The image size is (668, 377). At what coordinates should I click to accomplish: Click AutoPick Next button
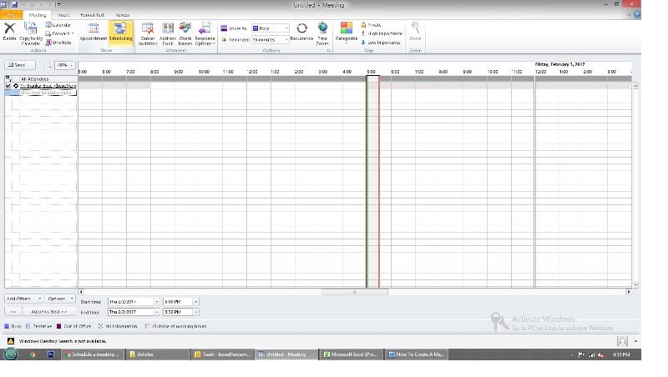tap(49, 311)
